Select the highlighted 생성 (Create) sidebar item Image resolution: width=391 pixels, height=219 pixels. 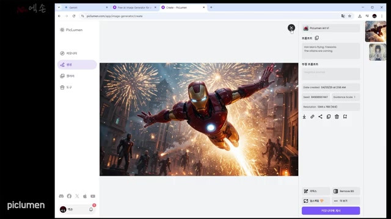point(77,64)
